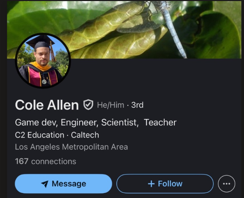The height and width of the screenshot is (198, 244).
Task: Click Los Angeles Metropolitan Area location
Action: tap(71, 147)
